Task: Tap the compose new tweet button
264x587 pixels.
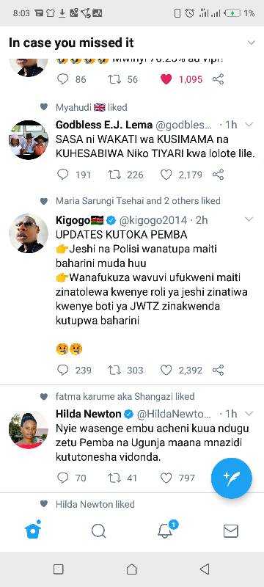Action: click(232, 478)
